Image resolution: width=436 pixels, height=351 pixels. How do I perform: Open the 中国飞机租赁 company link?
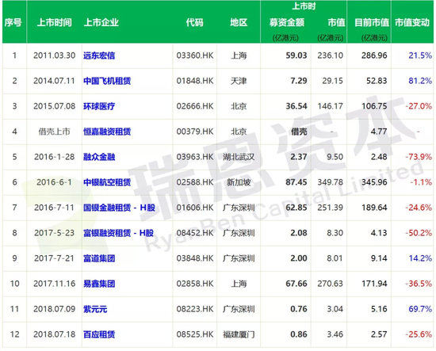pos(107,81)
